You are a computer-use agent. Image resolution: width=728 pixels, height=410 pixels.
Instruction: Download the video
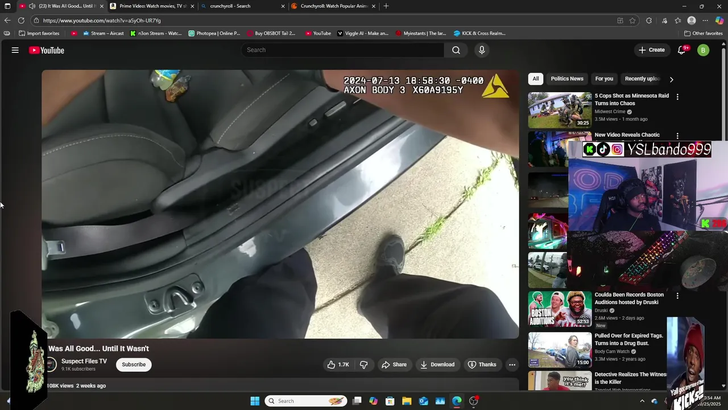click(x=437, y=364)
